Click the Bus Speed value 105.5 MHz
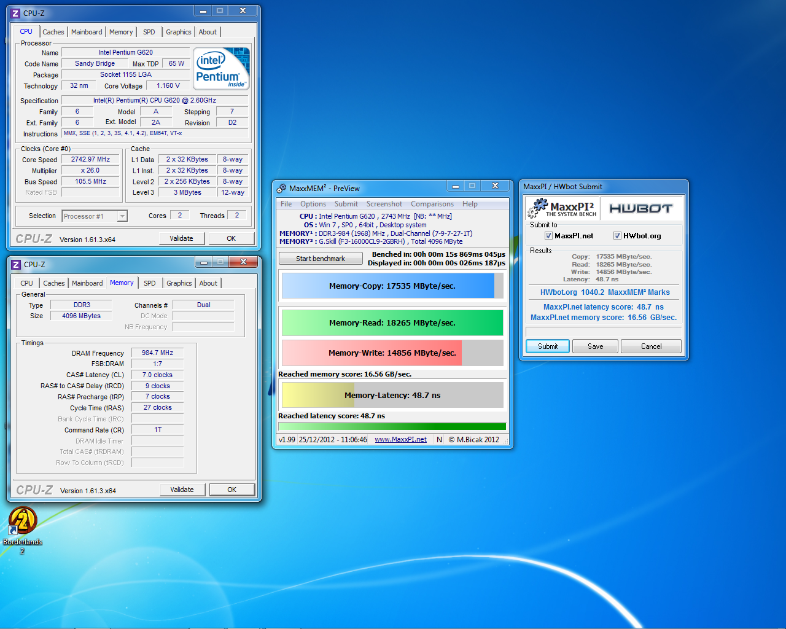 (x=91, y=181)
